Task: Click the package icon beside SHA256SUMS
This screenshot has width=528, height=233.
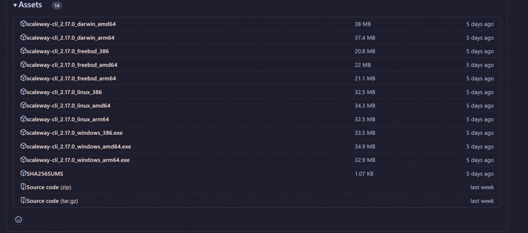Action: click(23, 173)
